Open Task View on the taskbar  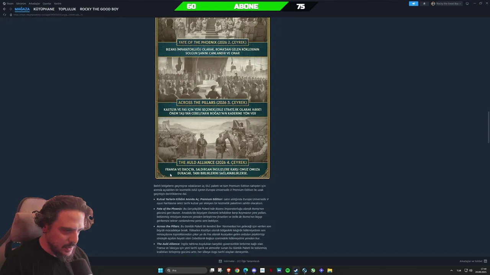click(212, 270)
